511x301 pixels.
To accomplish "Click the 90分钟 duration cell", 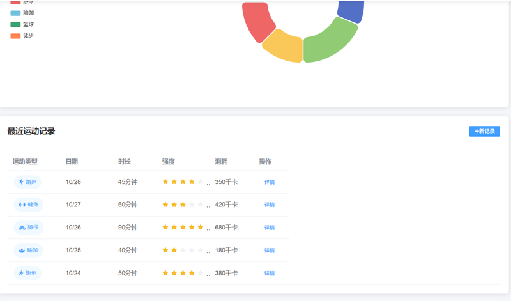I will click(x=128, y=228).
